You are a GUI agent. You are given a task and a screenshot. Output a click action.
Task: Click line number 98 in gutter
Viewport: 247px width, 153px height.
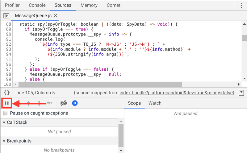coord(9,74)
